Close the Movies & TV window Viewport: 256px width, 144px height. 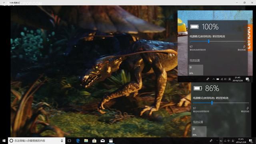[252, 3]
